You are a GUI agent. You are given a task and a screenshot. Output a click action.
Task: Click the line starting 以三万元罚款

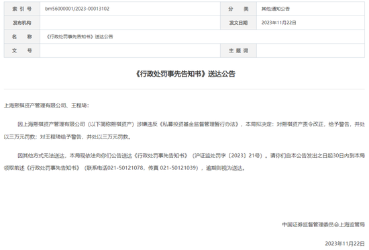(x=67, y=137)
